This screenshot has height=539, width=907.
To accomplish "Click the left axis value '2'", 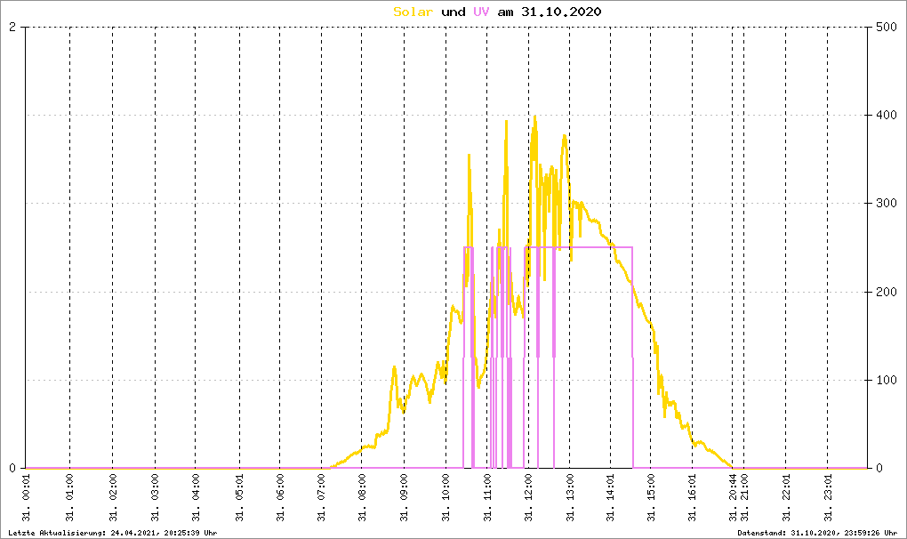I will (12, 28).
